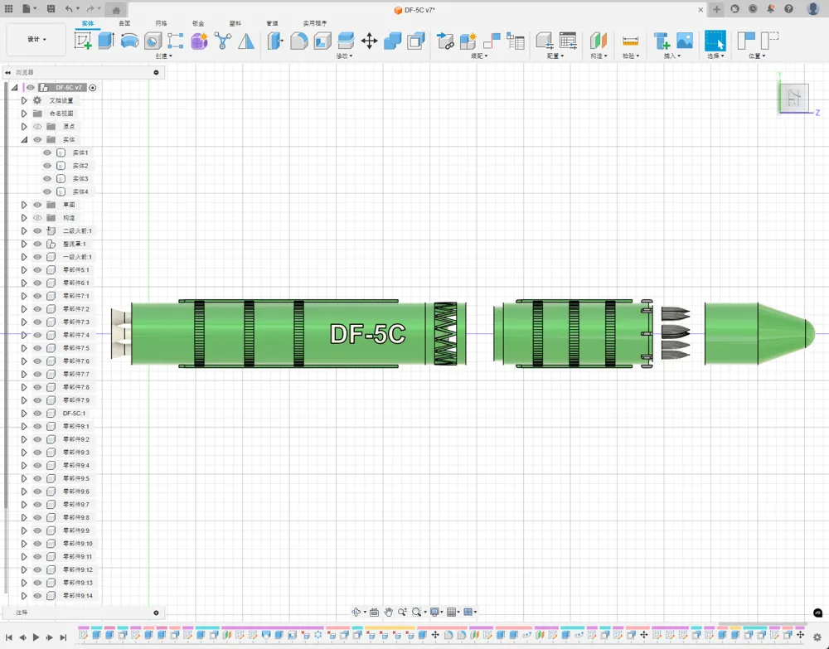The height and width of the screenshot is (649, 829).
Task: Activate the Move/Copy cross-arrows tool
Action: [x=370, y=41]
